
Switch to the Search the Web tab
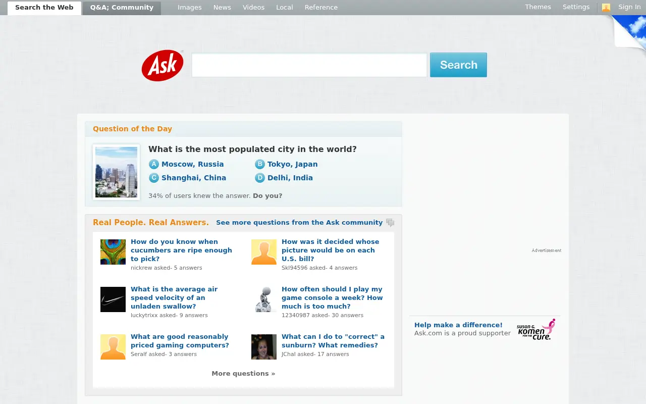(44, 8)
